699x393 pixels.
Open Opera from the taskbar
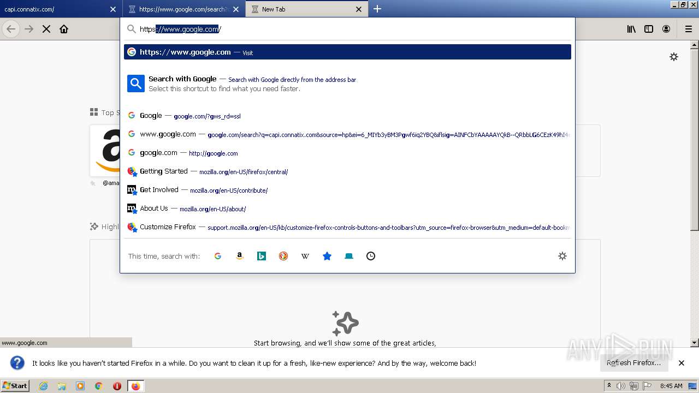tap(117, 386)
